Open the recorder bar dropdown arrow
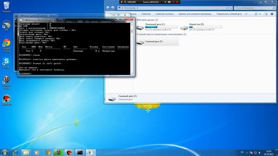Viewport: 278px width, 156px height. coord(165,2)
